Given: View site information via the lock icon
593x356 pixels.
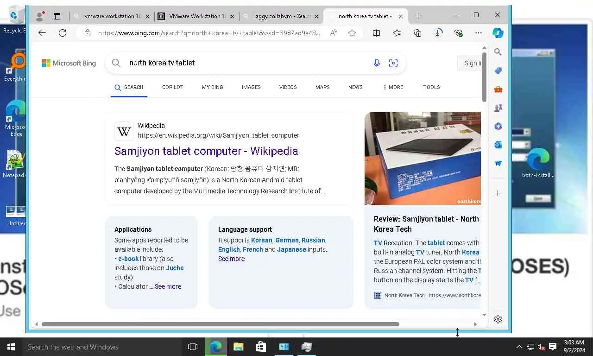Looking at the screenshot, I should click(x=87, y=33).
